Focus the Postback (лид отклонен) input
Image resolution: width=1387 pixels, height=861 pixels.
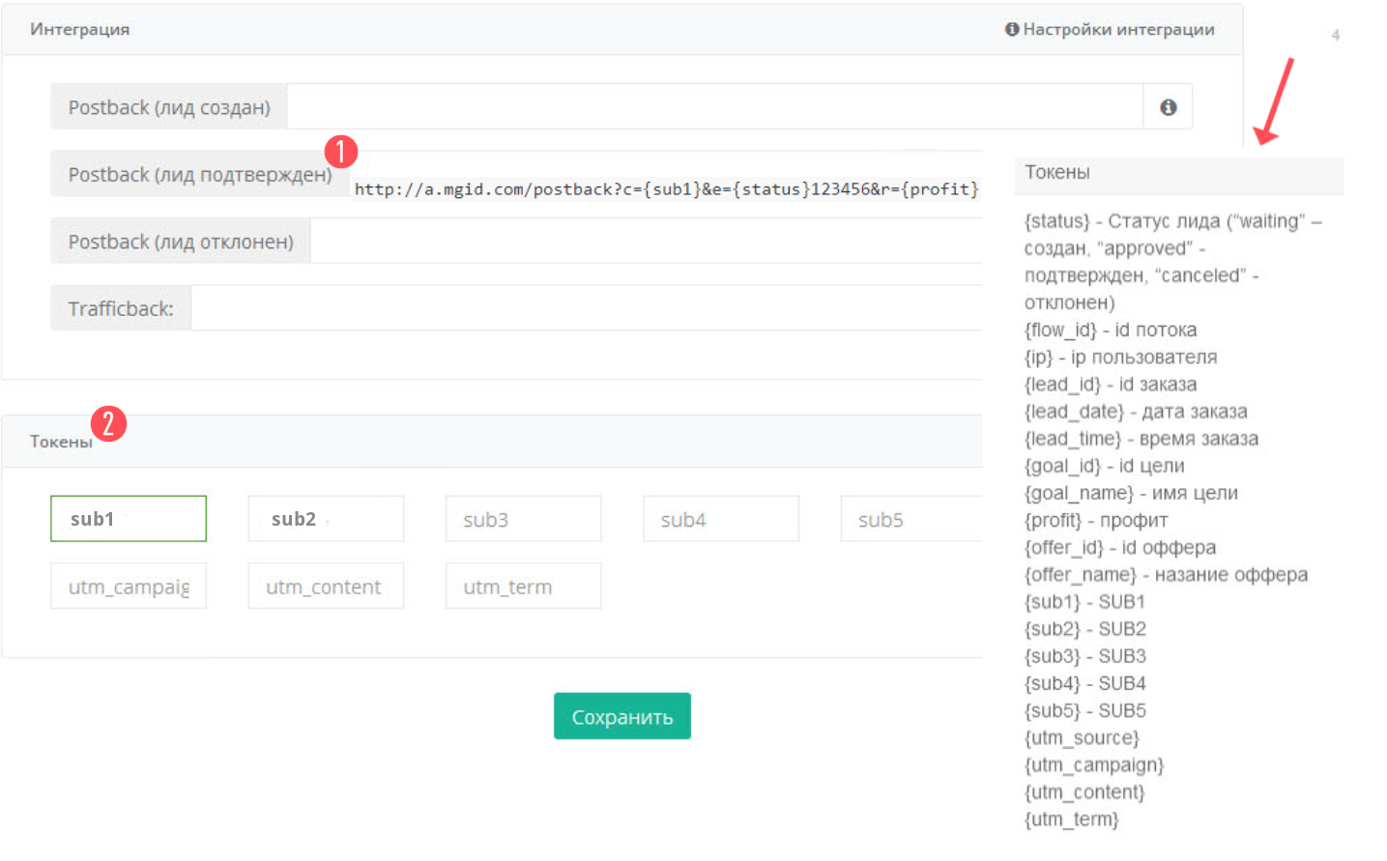(646, 242)
